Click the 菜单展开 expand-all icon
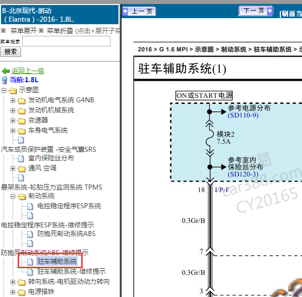This screenshot has width=302, height=297. point(3,30)
